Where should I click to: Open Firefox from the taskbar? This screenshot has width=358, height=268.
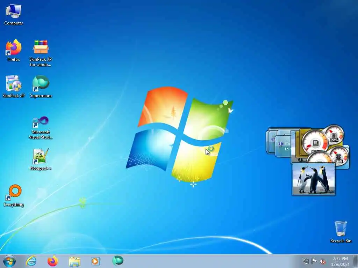pos(53,261)
